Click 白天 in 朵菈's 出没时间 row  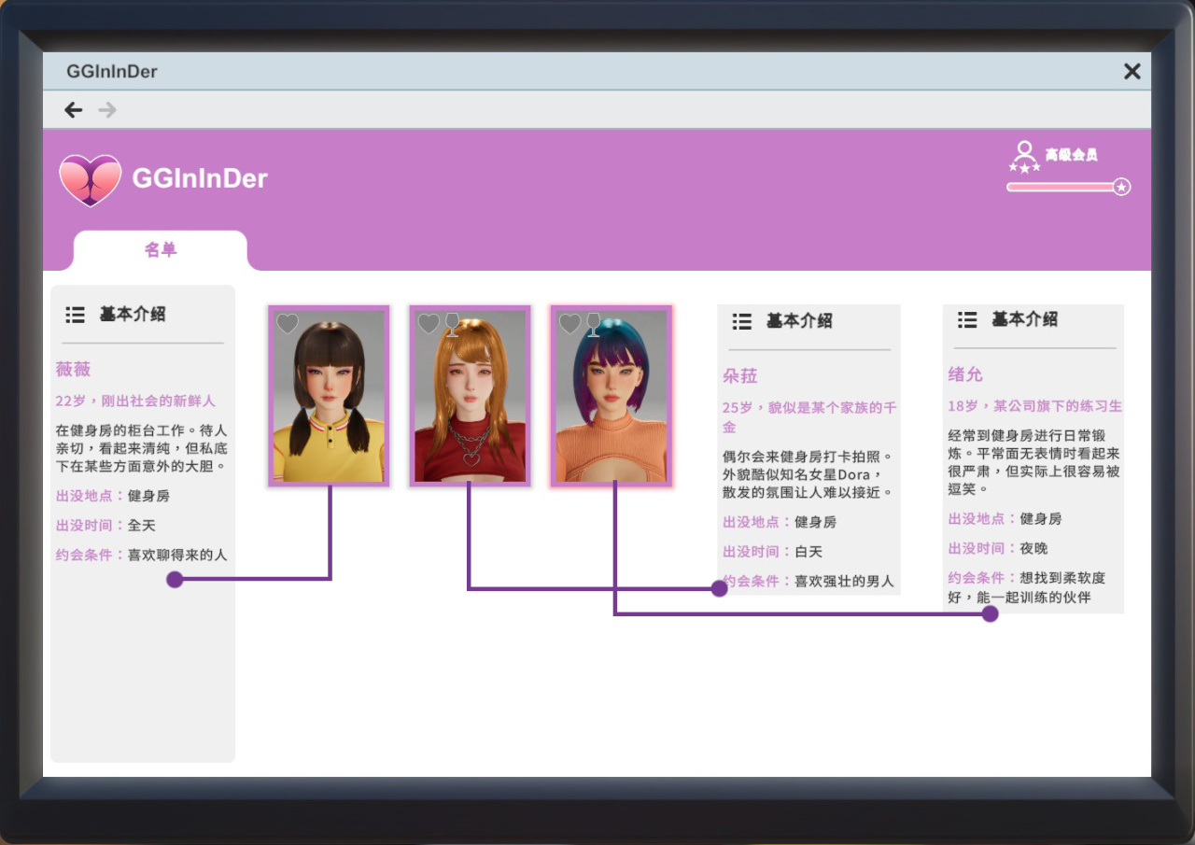[808, 552]
